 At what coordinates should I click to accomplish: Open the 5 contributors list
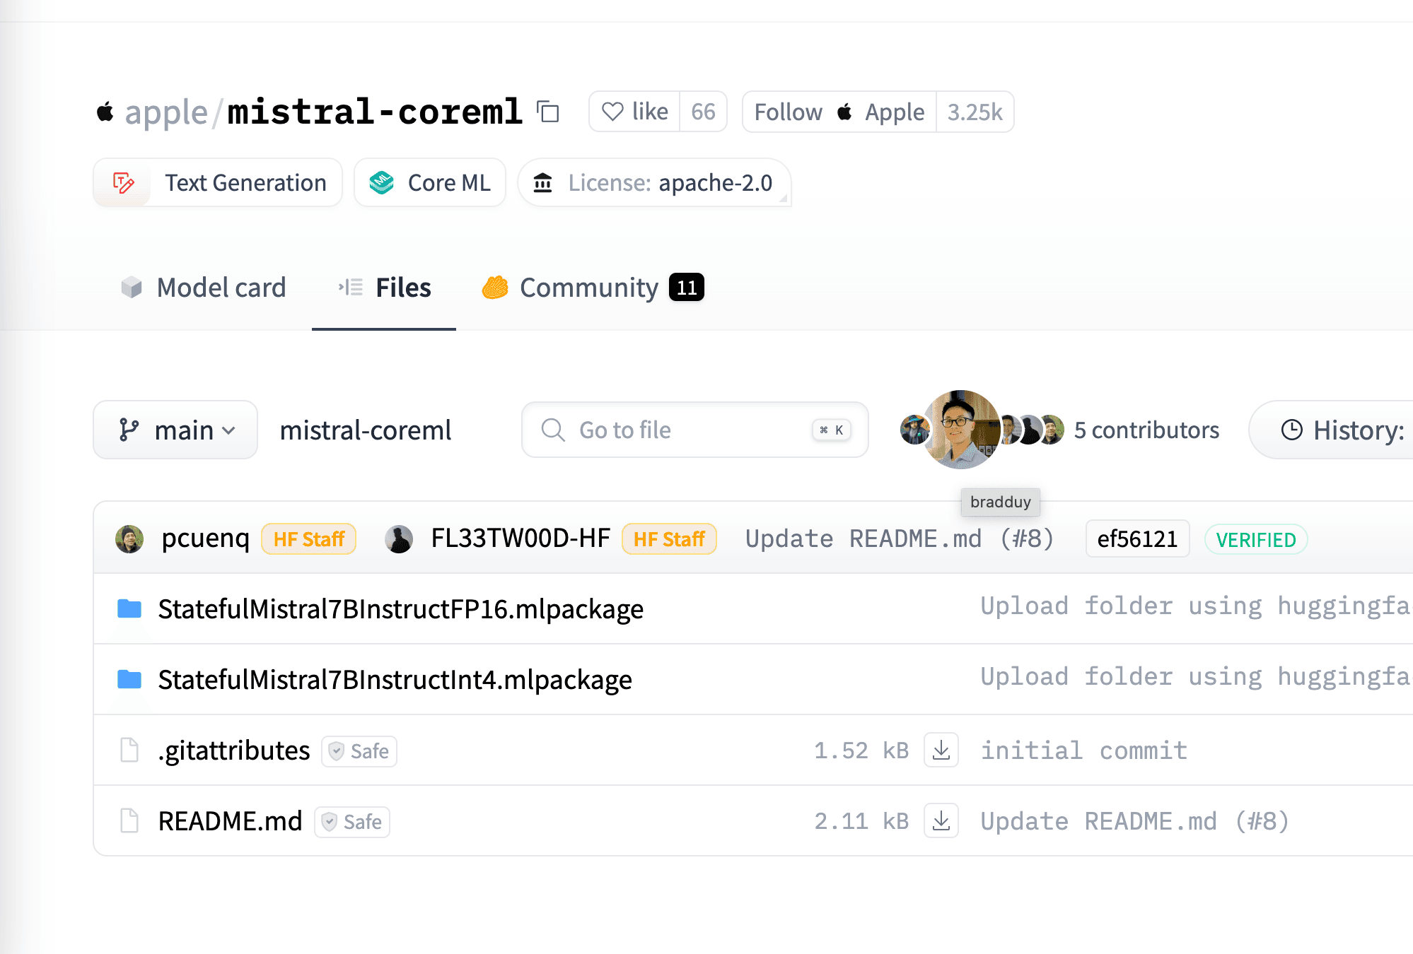coord(1146,430)
